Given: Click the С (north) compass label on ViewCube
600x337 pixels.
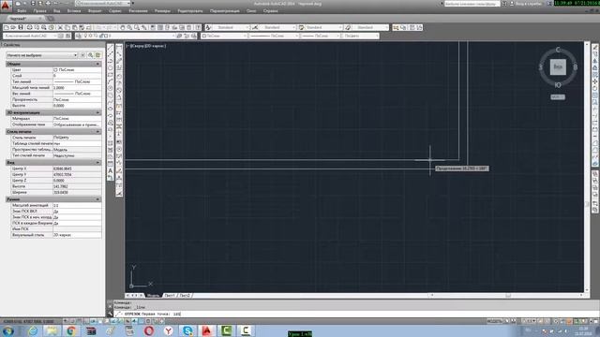Looking at the screenshot, I should click(x=558, y=50).
